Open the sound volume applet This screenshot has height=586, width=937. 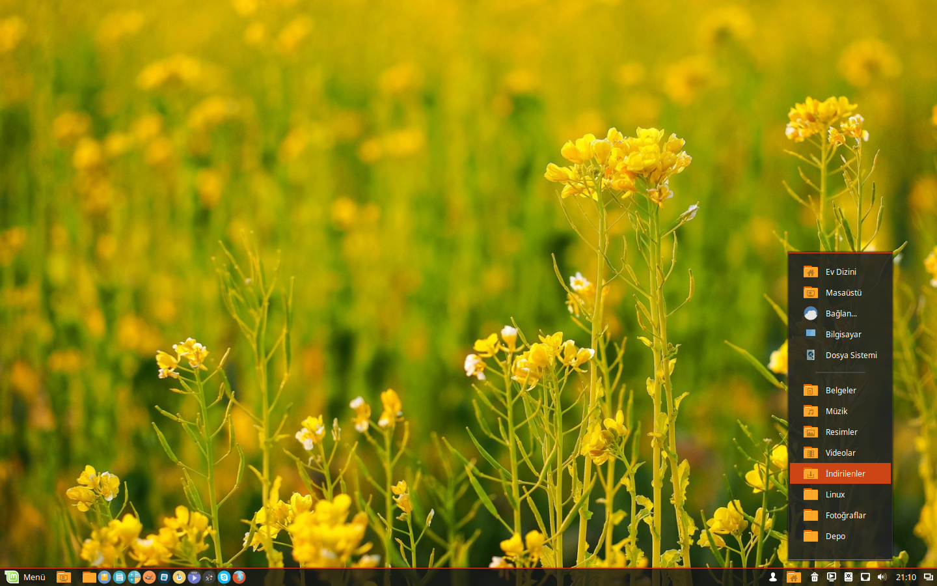point(882,577)
